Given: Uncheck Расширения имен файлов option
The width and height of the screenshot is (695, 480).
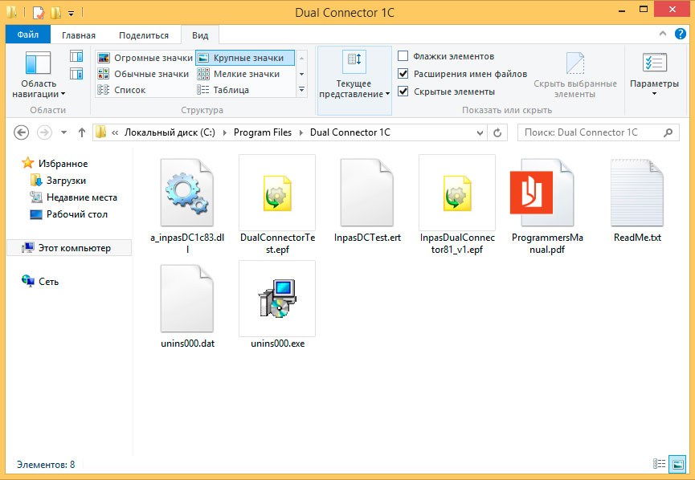Looking at the screenshot, I should pyautogui.click(x=403, y=74).
